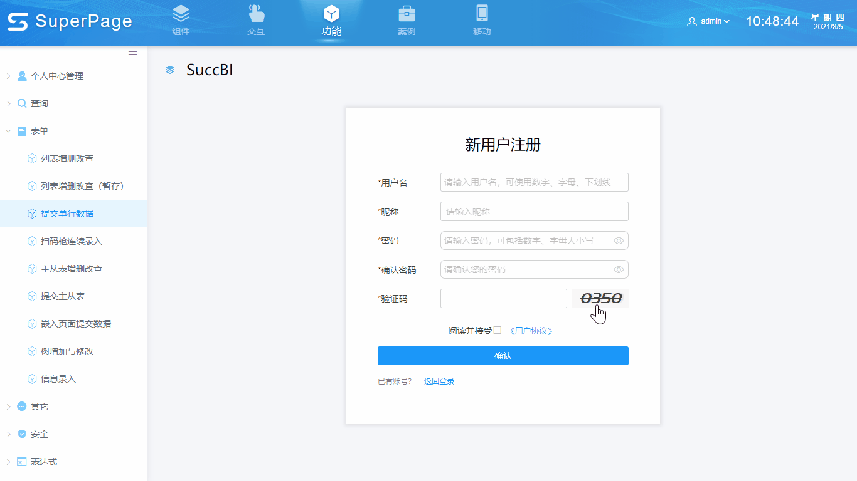Click the 表单 document icon in sidebar
The image size is (857, 481).
(22, 130)
